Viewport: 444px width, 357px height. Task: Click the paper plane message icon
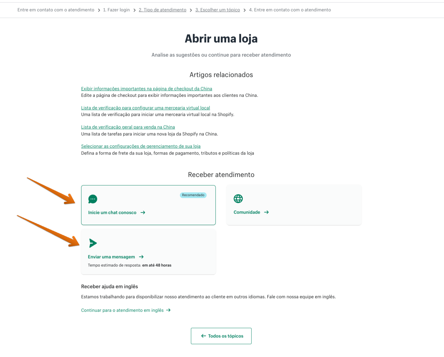point(93,243)
